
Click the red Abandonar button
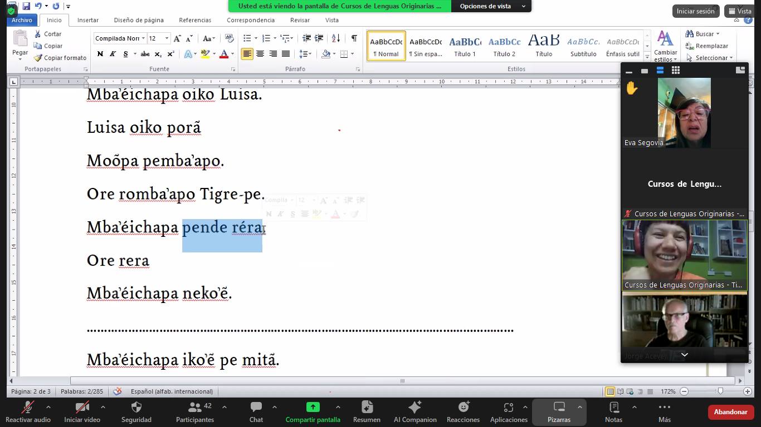(730, 412)
